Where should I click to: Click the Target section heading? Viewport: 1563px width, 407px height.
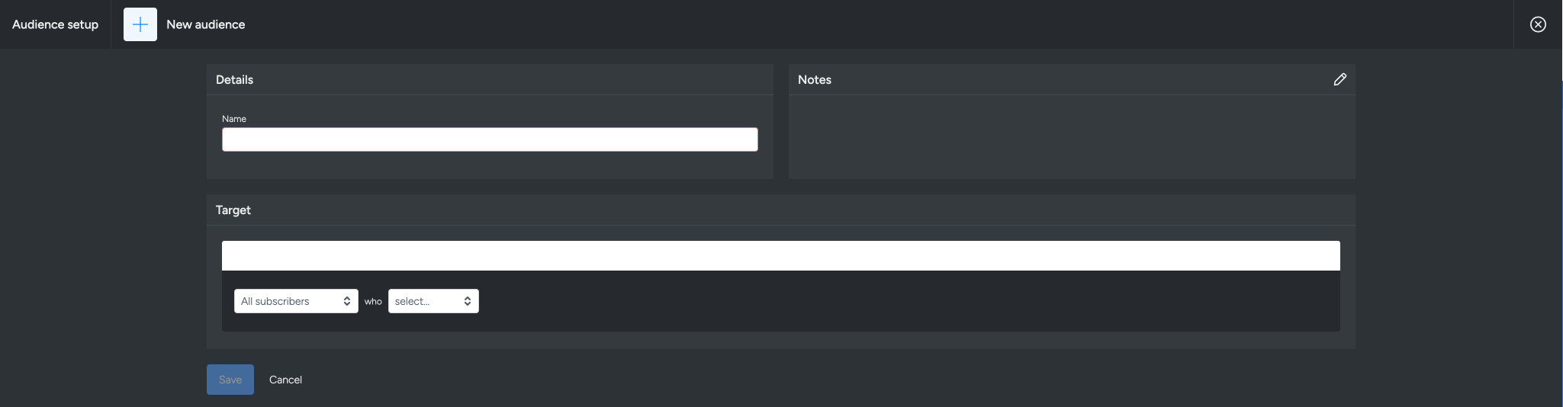(233, 210)
